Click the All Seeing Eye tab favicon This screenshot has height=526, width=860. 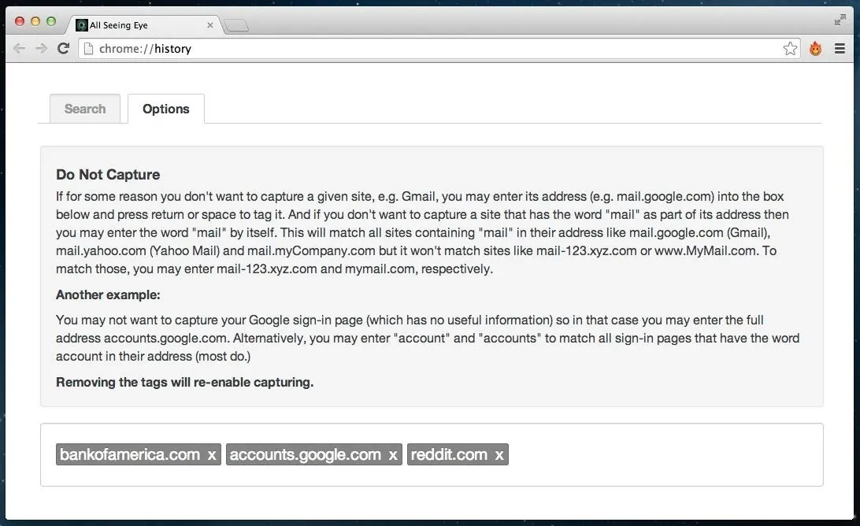point(82,25)
